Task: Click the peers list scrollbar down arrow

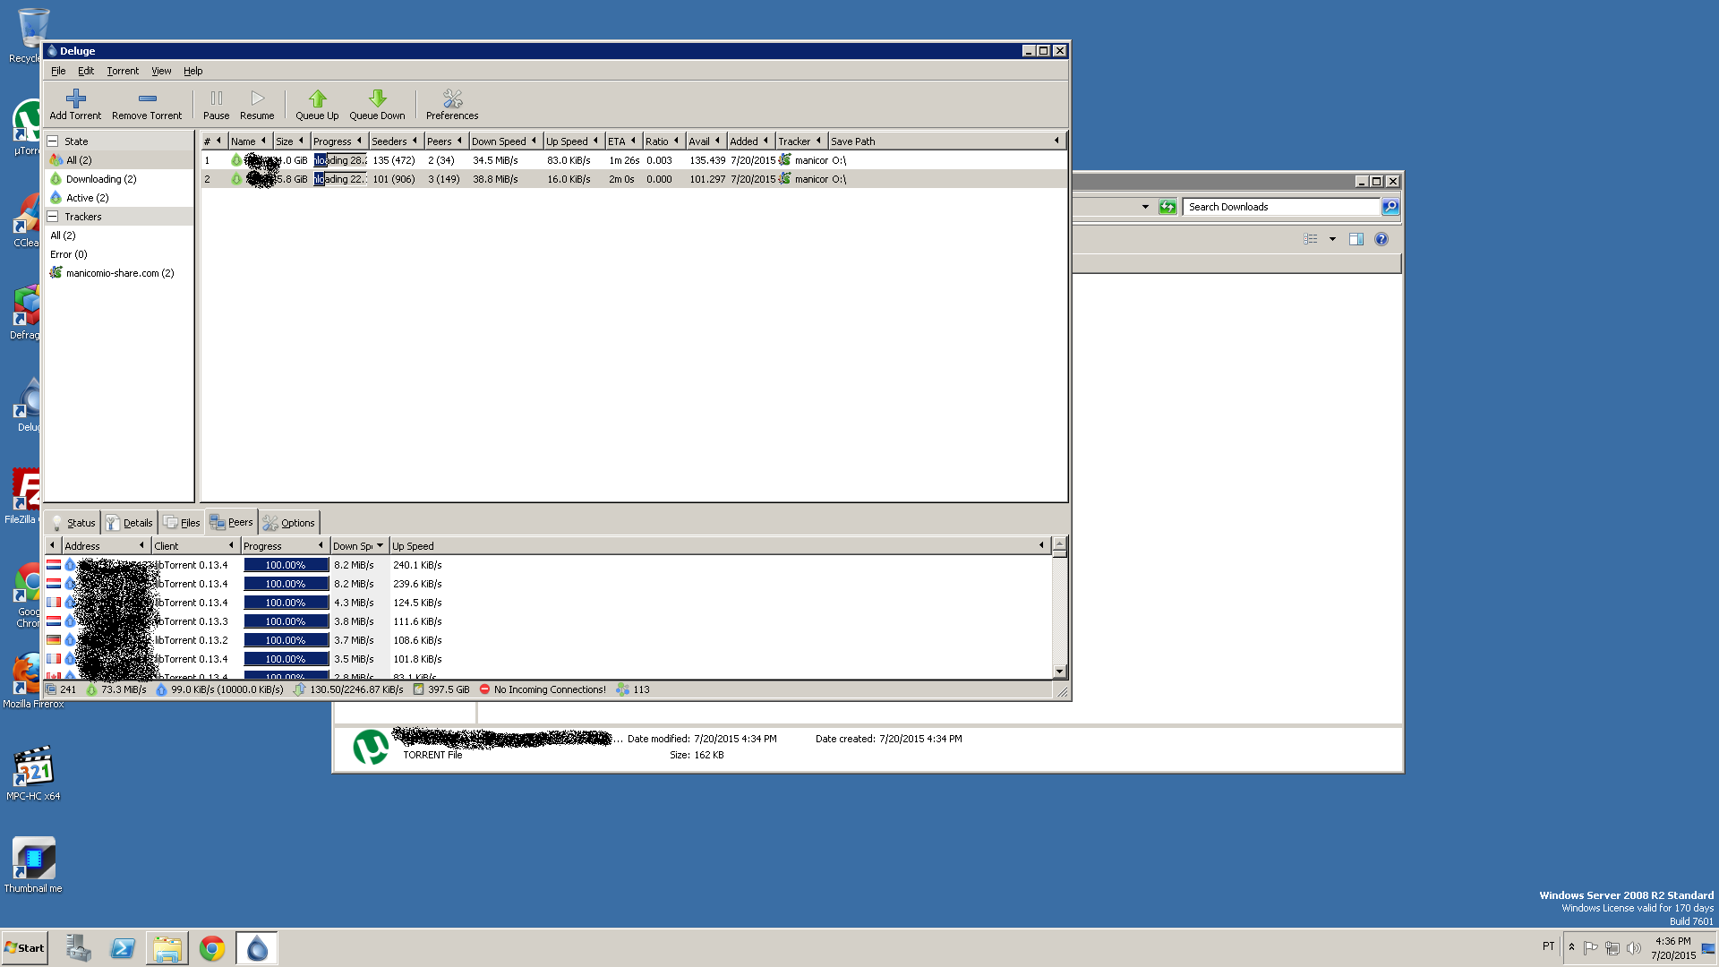Action: [1060, 672]
